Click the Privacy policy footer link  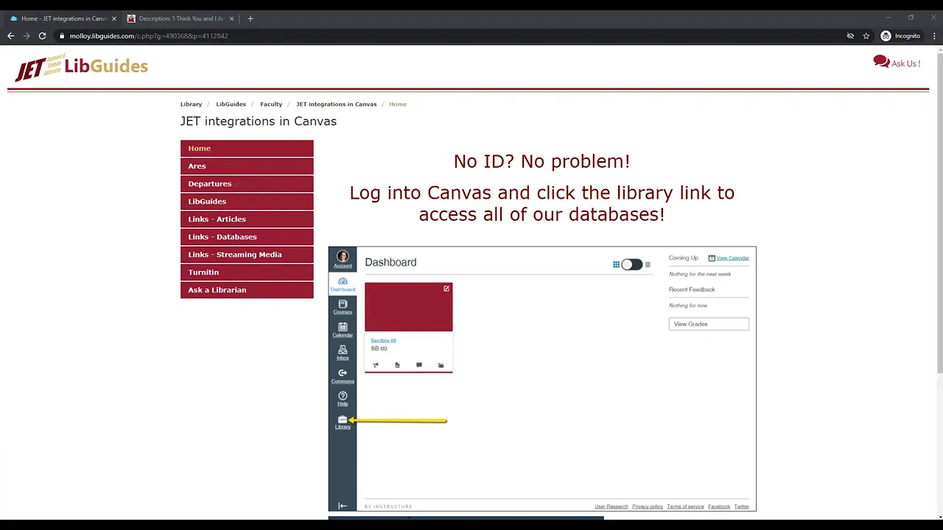coord(648,506)
